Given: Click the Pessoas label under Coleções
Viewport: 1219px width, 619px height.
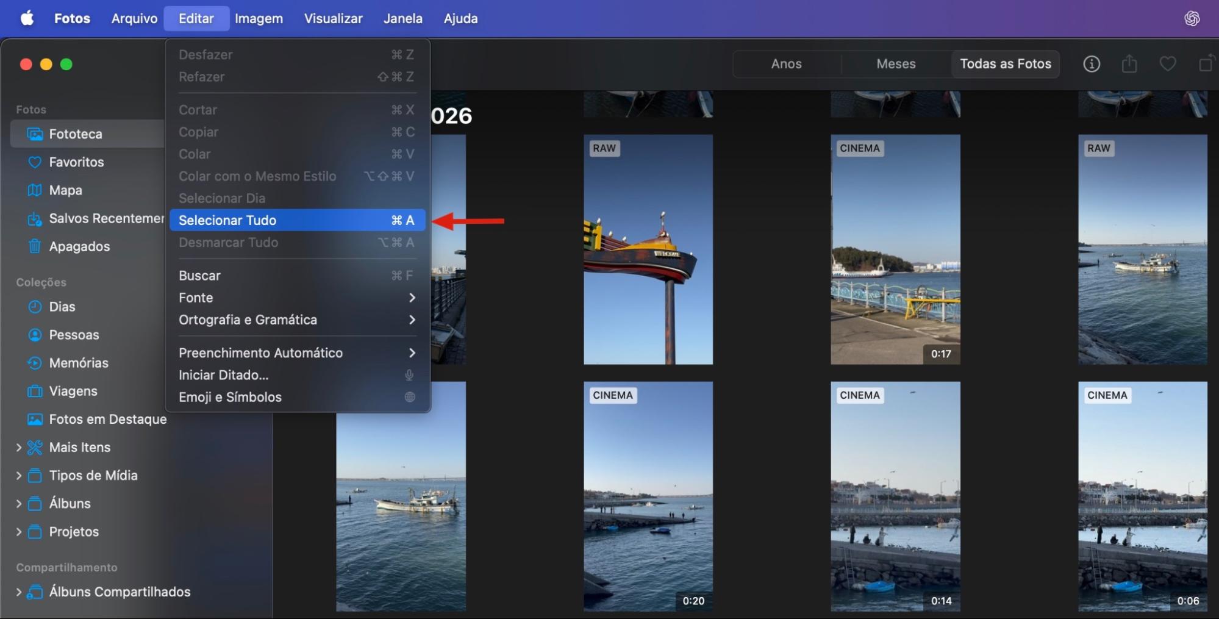Looking at the screenshot, I should 74,335.
